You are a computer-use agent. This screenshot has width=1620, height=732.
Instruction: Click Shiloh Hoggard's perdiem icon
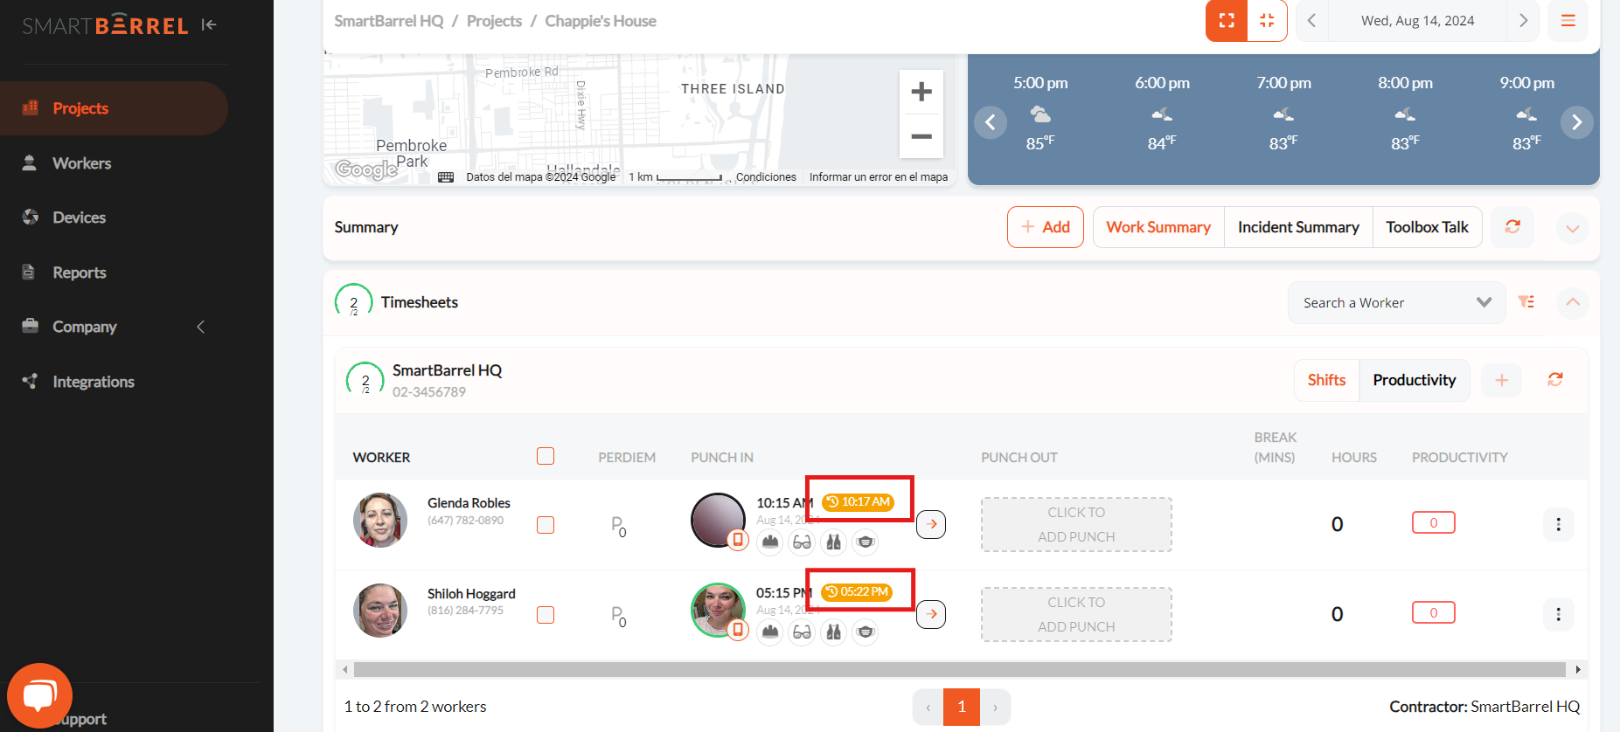618,617
